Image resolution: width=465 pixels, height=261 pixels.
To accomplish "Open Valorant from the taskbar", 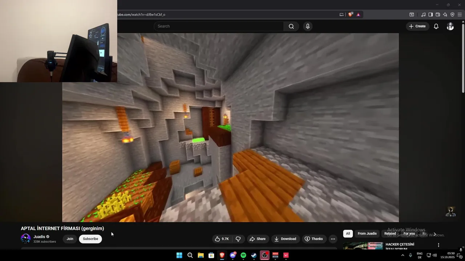I will tap(286, 255).
